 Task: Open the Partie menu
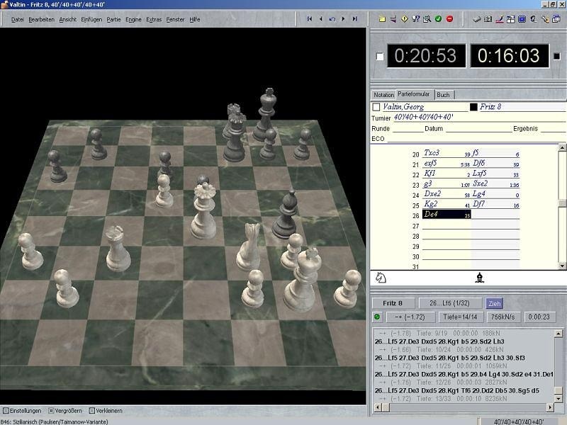point(113,19)
